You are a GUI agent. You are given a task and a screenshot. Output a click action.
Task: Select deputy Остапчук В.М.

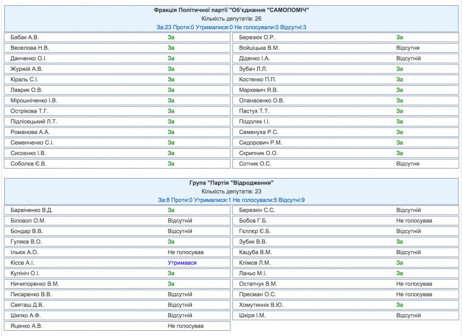[x=258, y=284]
